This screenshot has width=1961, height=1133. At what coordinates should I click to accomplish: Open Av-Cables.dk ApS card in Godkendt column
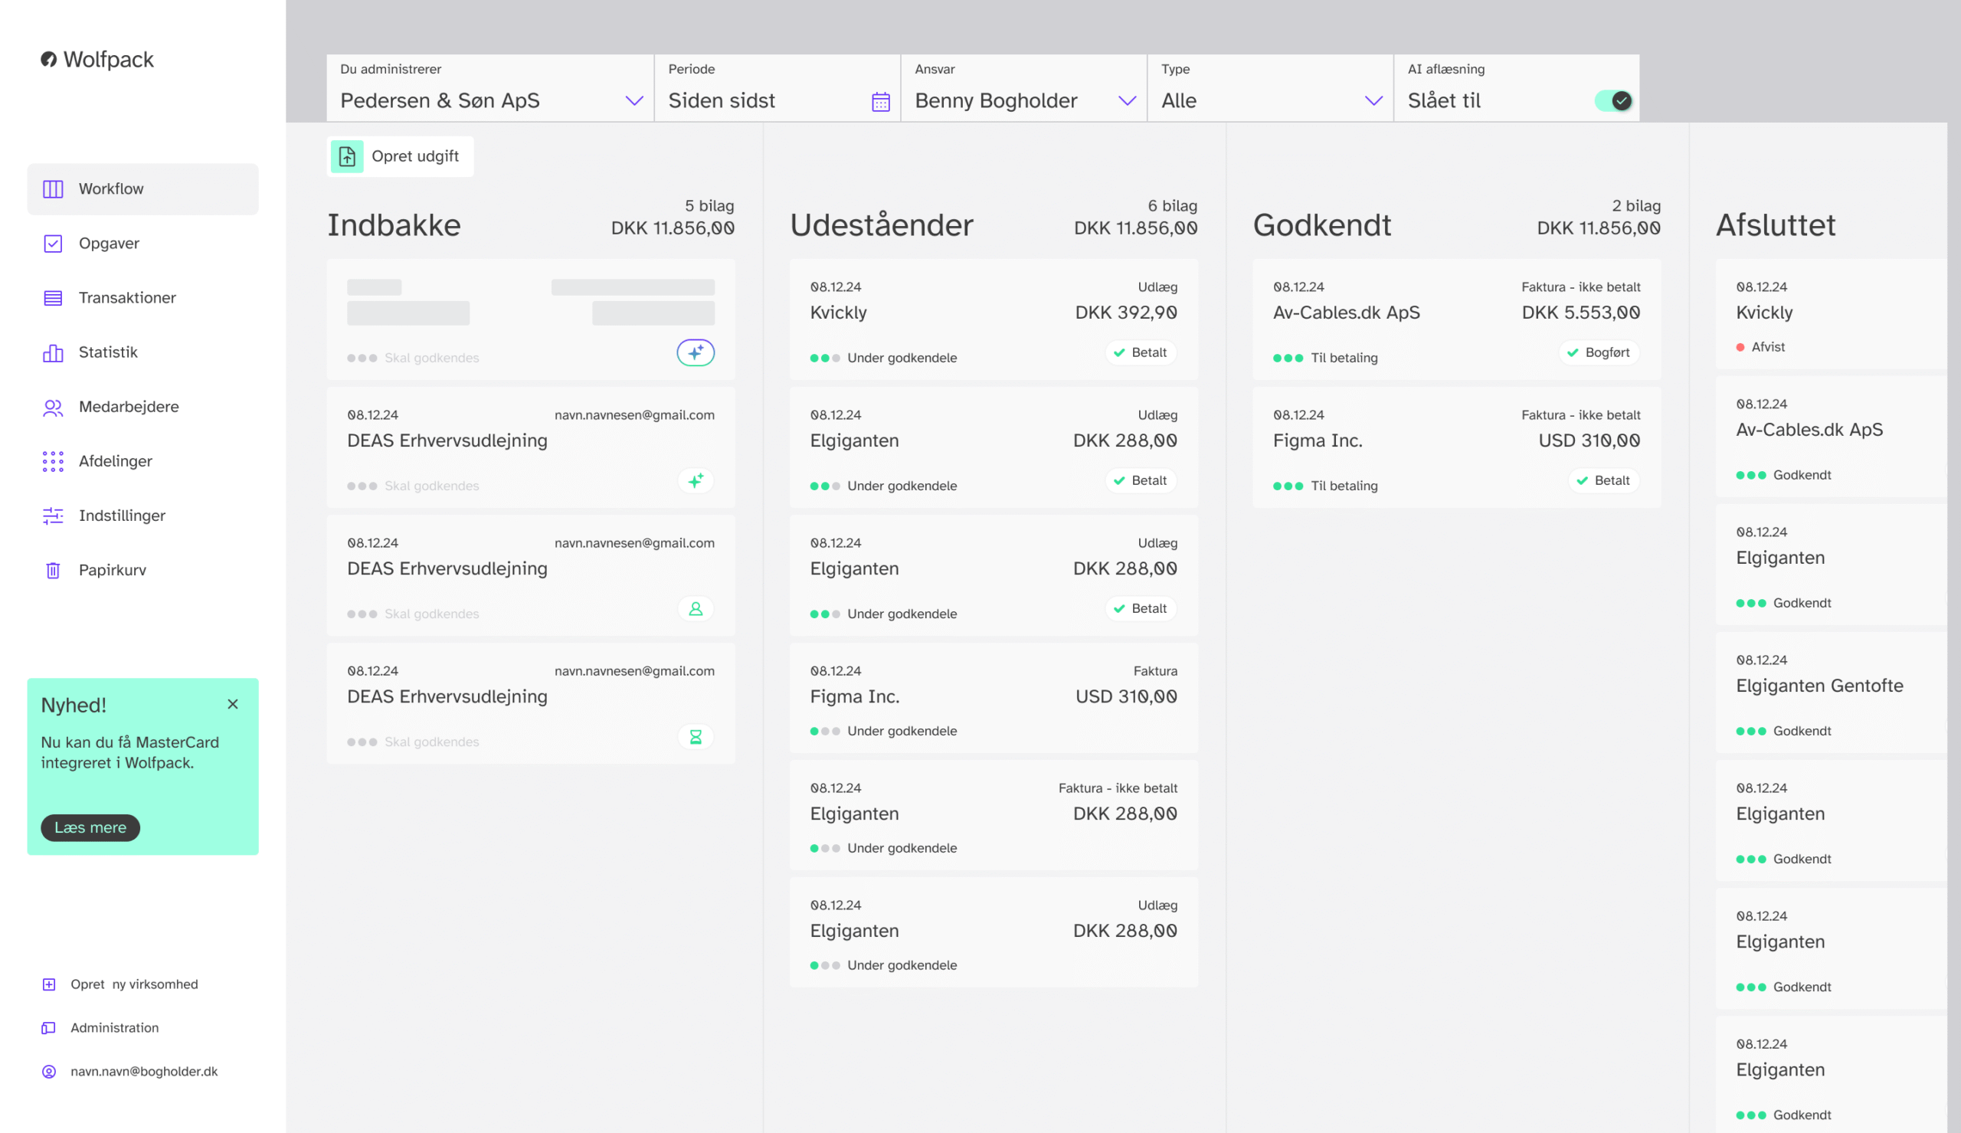pos(1456,319)
